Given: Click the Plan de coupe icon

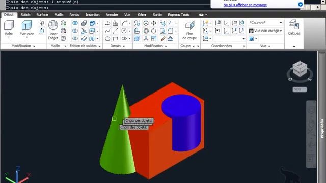Looking at the screenshot, I should pyautogui.click(x=189, y=25).
